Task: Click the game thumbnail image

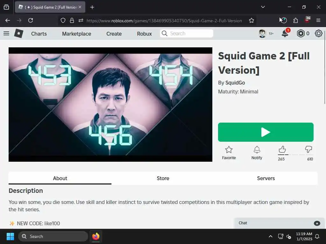Action: (x=110, y=104)
